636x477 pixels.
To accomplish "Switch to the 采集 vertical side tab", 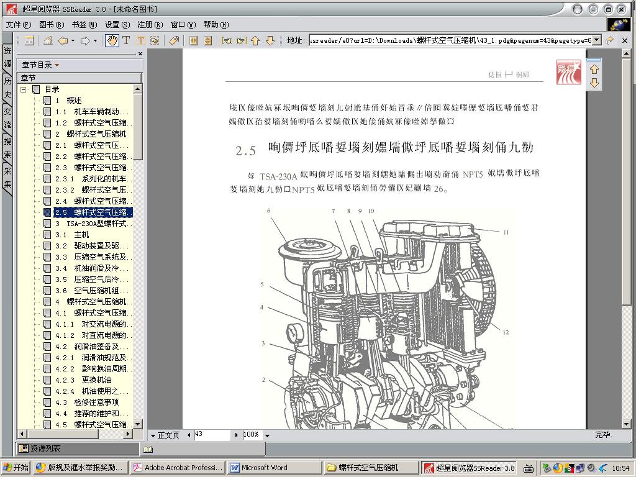I will (7, 178).
